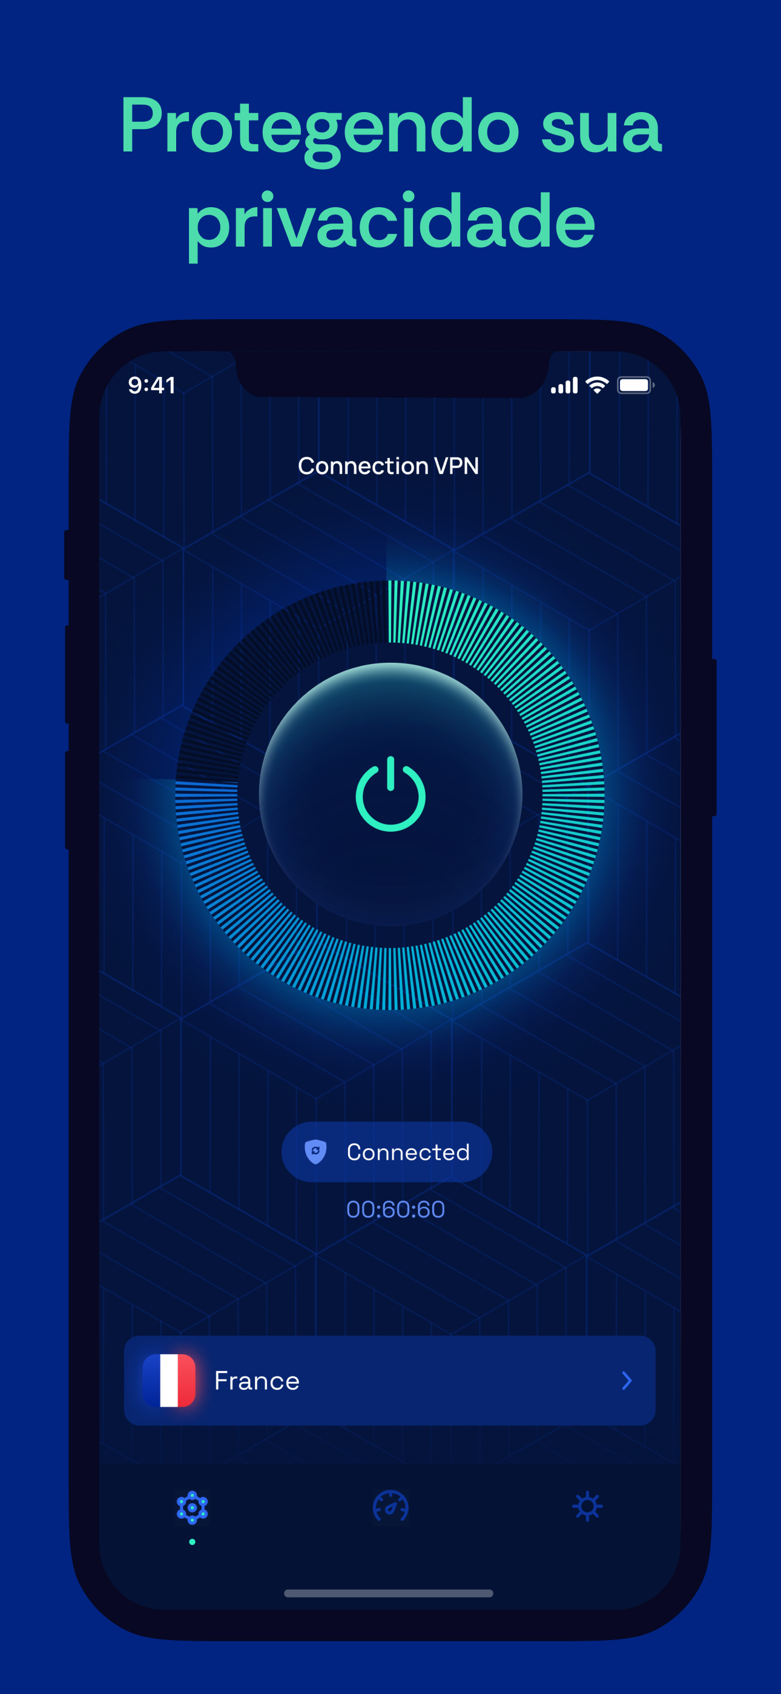781x1694 pixels.
Task: Open the speed test gauge tab
Action: pos(391,1507)
